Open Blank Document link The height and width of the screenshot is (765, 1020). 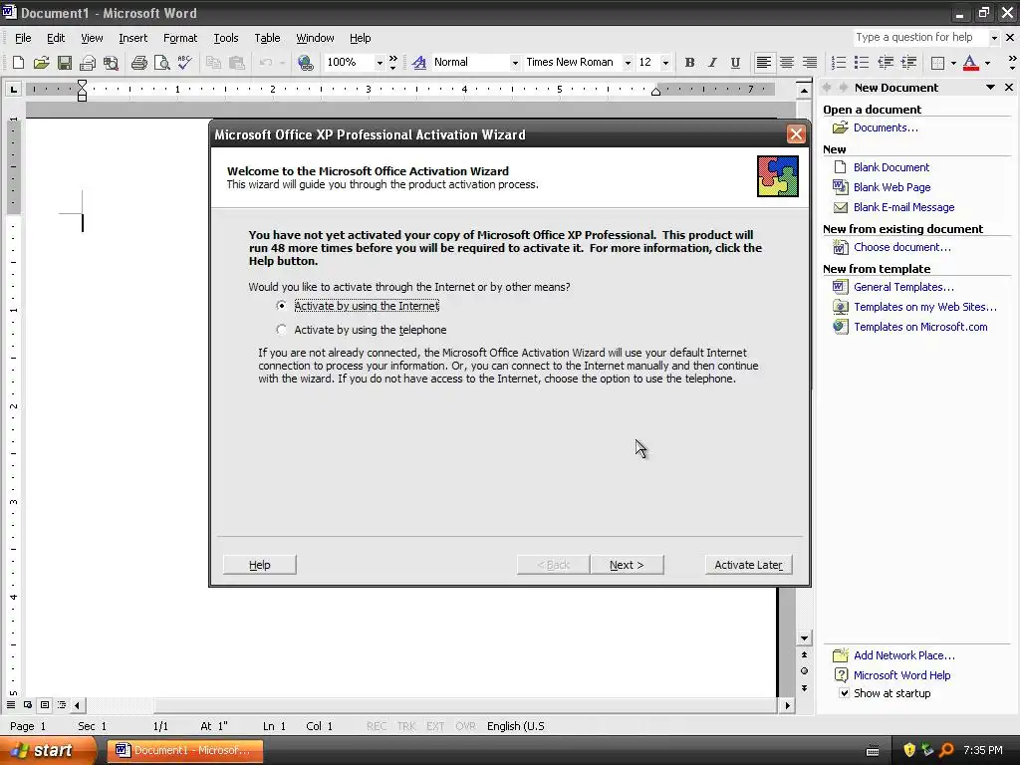pyautogui.click(x=892, y=167)
